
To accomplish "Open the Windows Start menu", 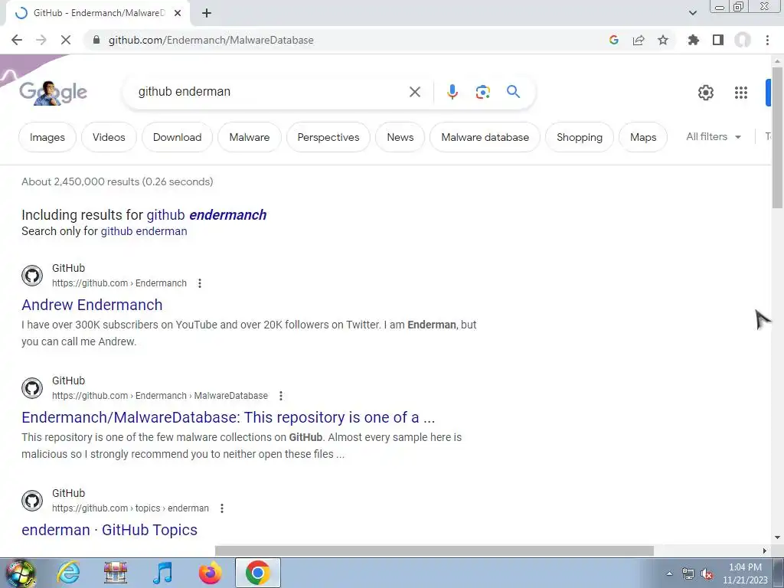I will click(x=20, y=573).
